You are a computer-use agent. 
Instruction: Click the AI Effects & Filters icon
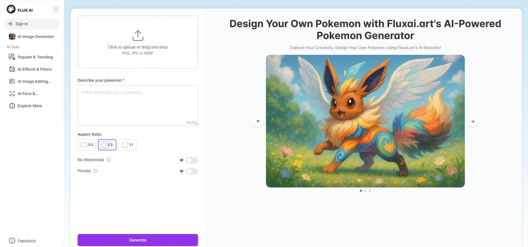click(12, 69)
